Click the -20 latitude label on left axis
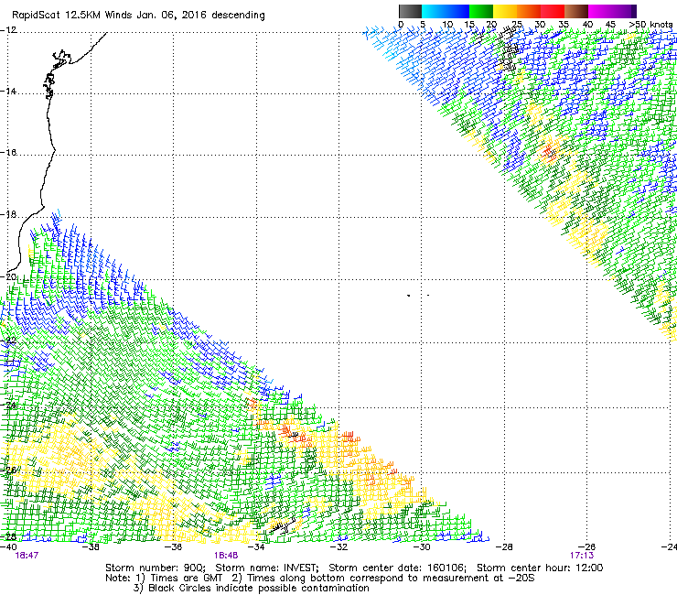 [9, 277]
